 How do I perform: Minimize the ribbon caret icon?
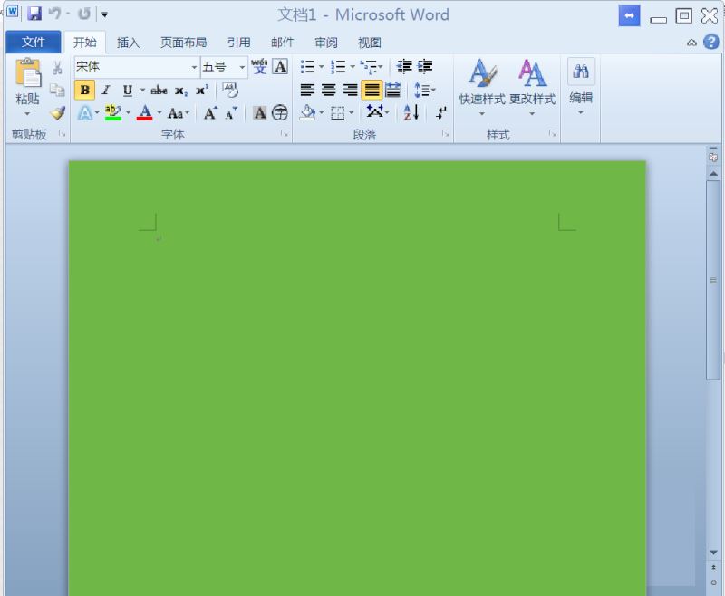(x=691, y=43)
